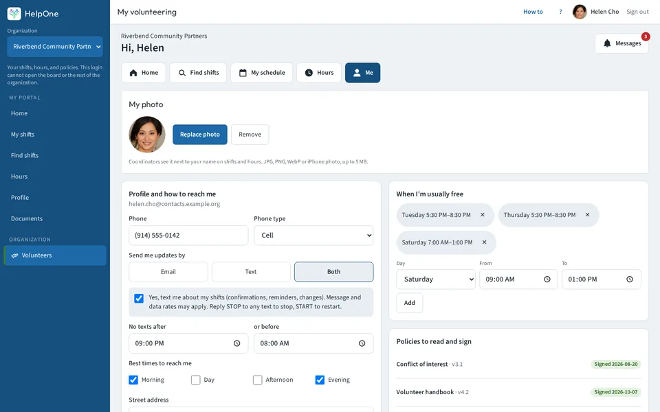
Task: Click Sign out link
Action: pyautogui.click(x=637, y=12)
